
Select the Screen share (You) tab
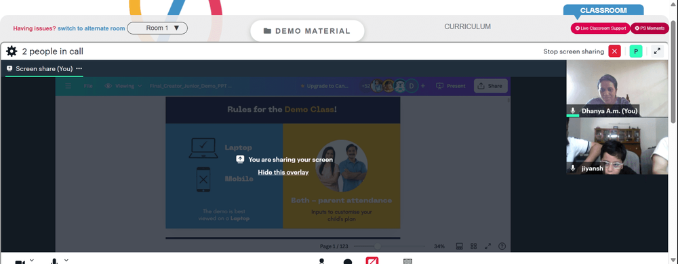click(44, 69)
